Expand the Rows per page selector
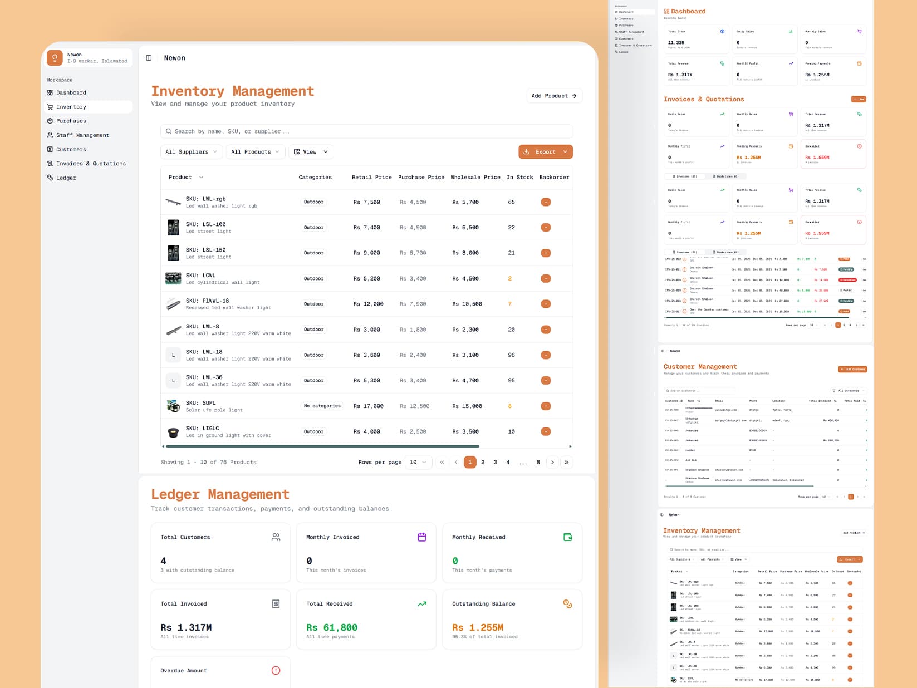 click(418, 462)
